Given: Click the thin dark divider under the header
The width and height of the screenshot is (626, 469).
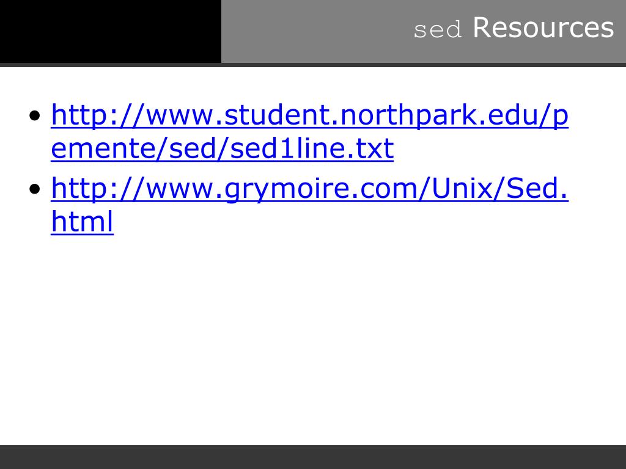Looking at the screenshot, I should [313, 65].
